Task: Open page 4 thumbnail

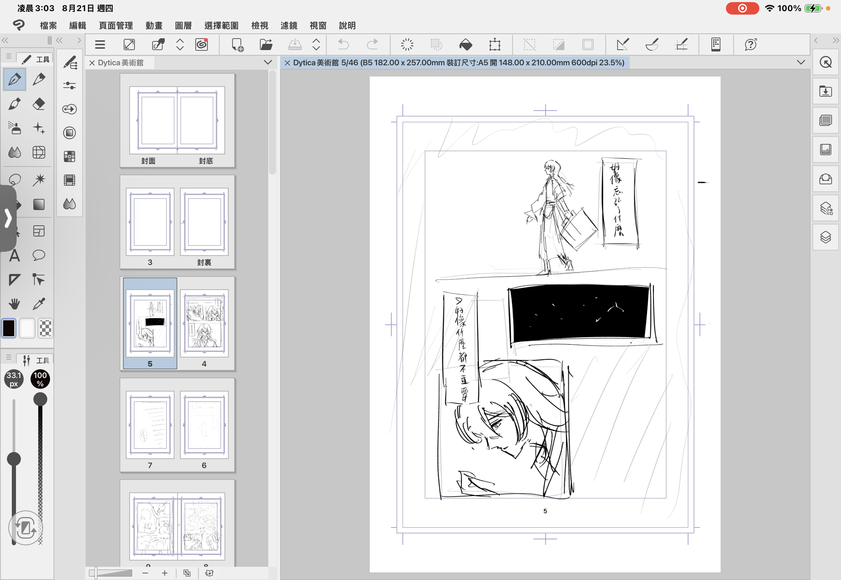Action: 204,323
